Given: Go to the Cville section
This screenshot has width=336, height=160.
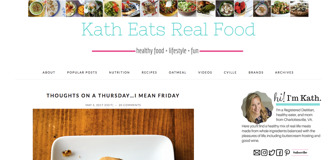Looking at the screenshot, I should pos(230,72).
